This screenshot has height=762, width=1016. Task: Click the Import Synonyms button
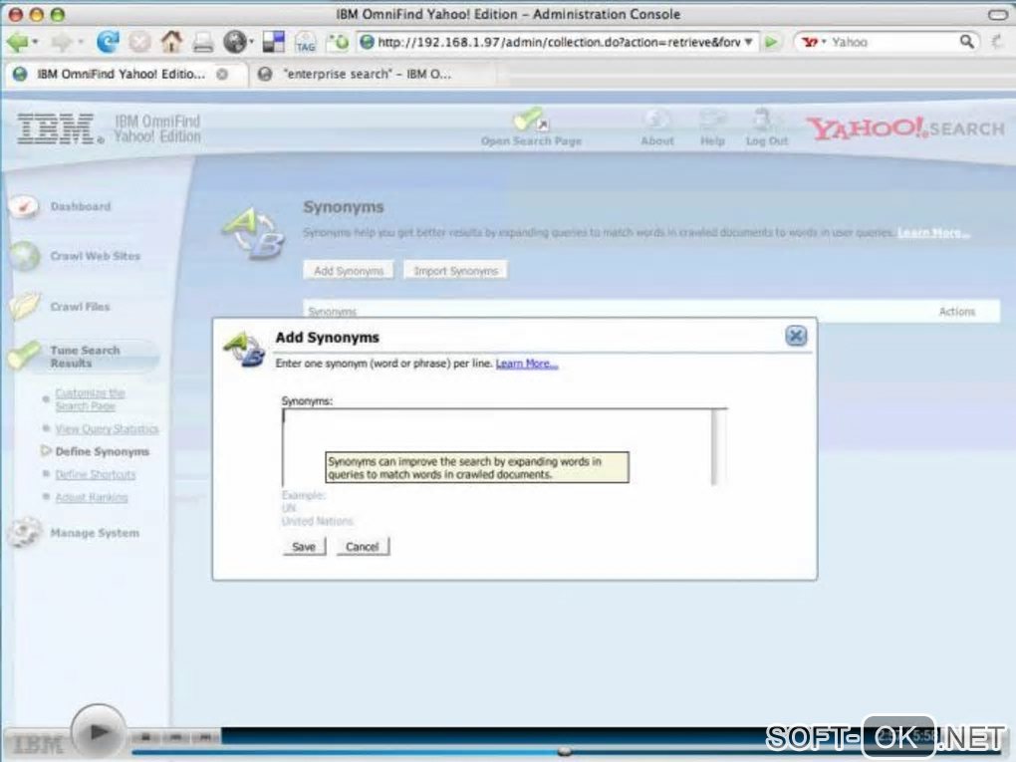point(455,271)
